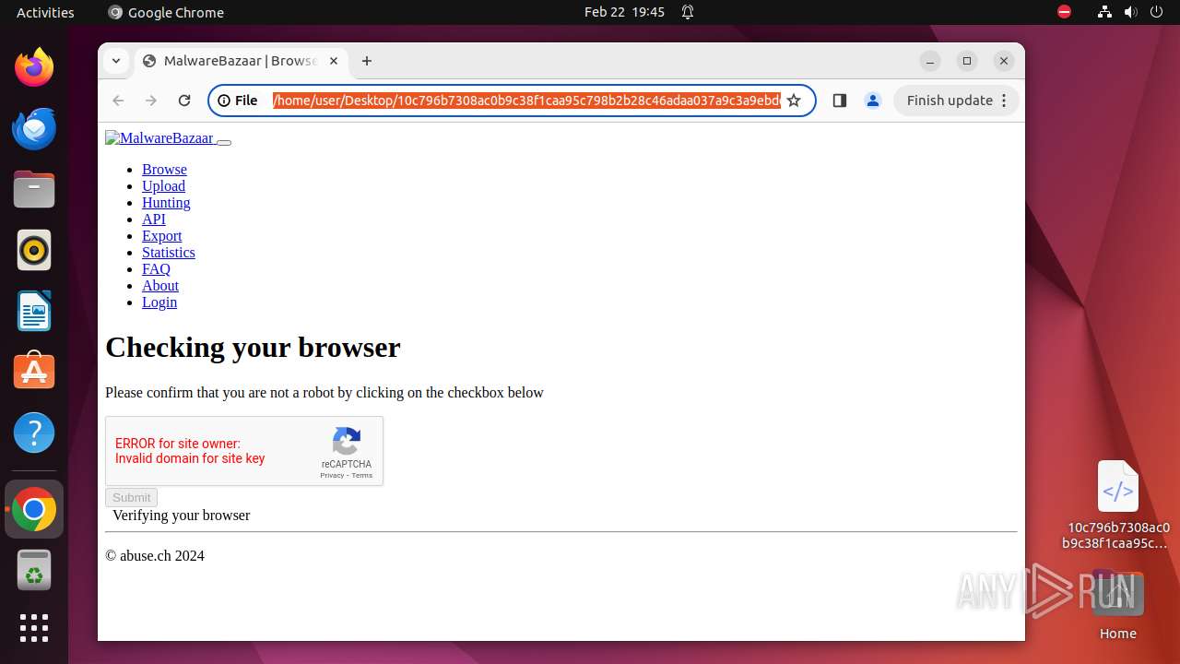Close the MalwareBazaar tab
The height and width of the screenshot is (664, 1180).
pyautogui.click(x=334, y=61)
